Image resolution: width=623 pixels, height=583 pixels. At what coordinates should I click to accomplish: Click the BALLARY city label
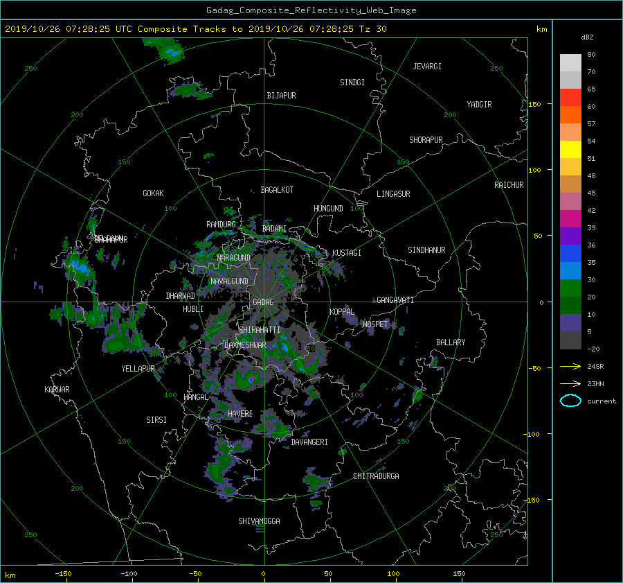(451, 342)
